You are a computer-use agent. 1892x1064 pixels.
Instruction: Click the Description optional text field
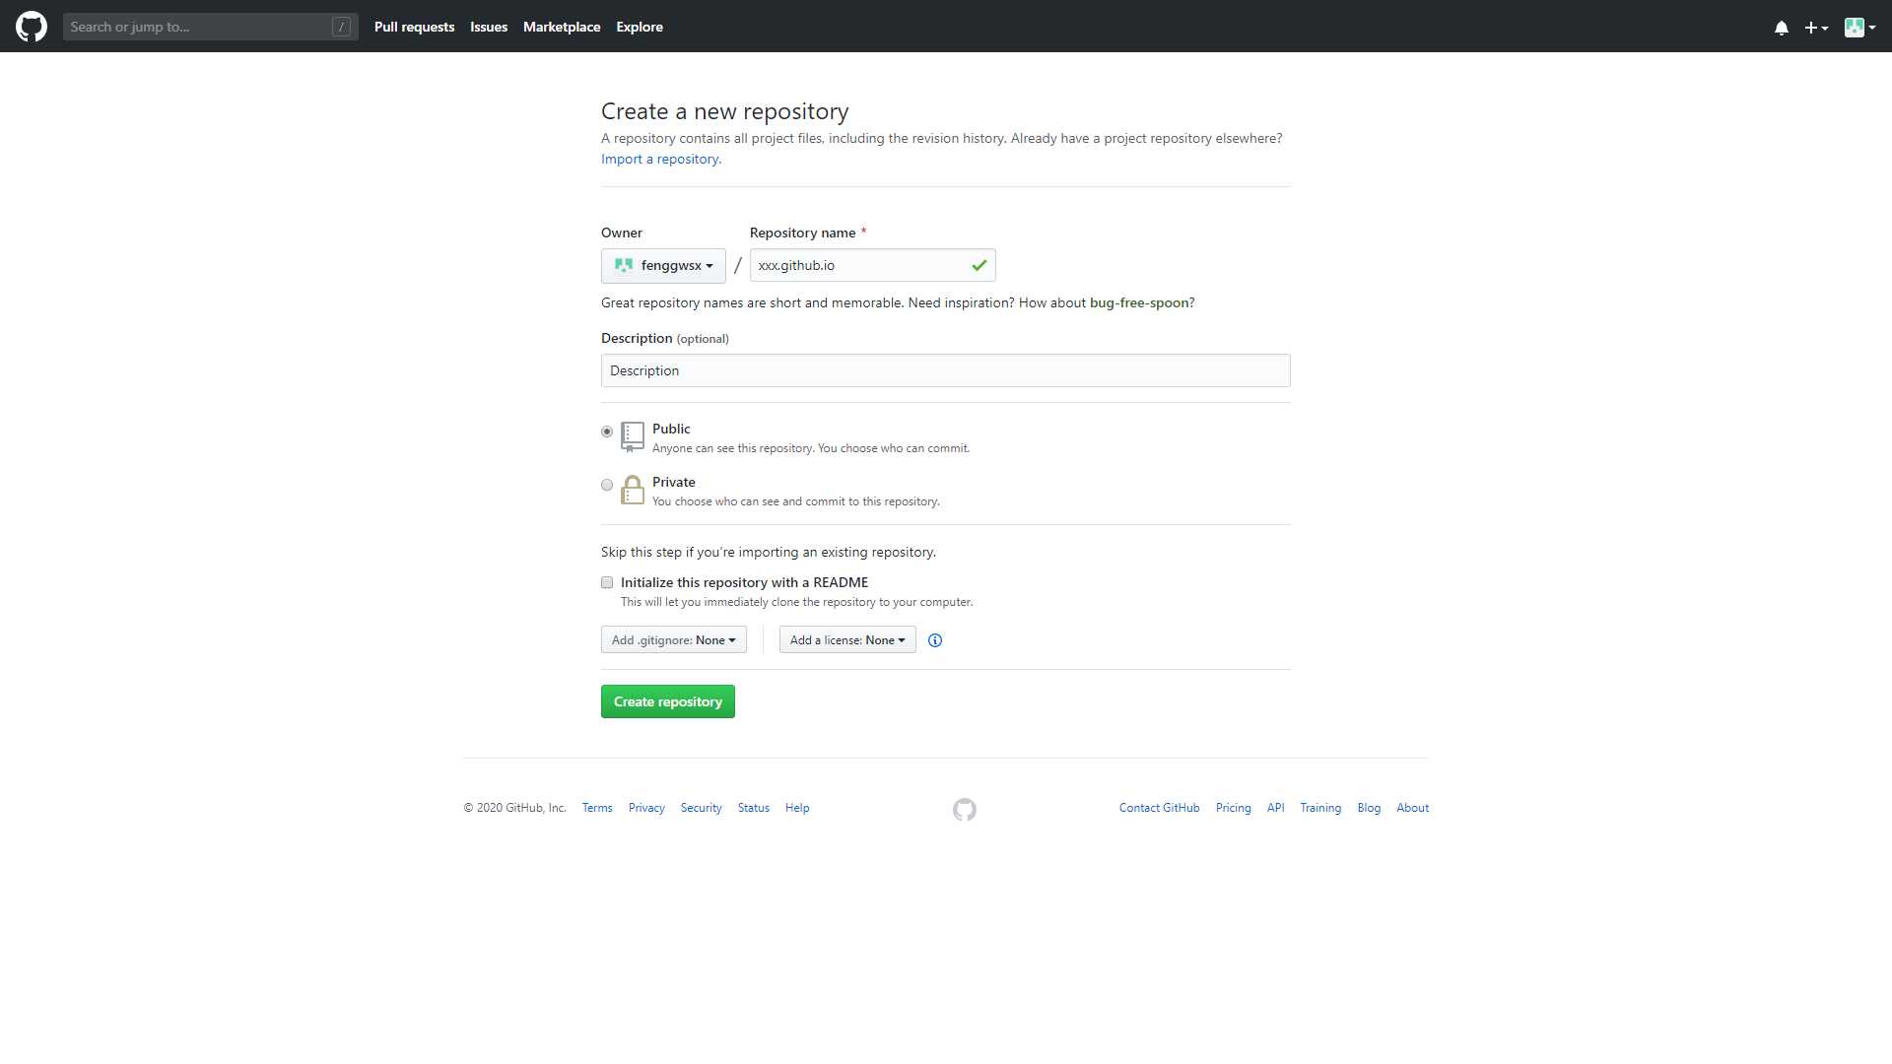click(945, 370)
